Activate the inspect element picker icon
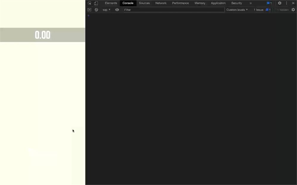 [89, 3]
